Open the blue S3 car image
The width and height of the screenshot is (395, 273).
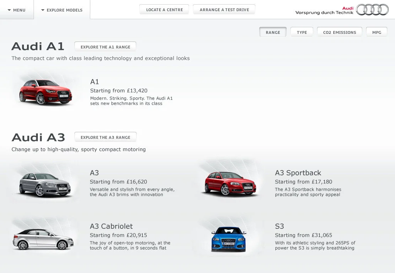point(228,239)
